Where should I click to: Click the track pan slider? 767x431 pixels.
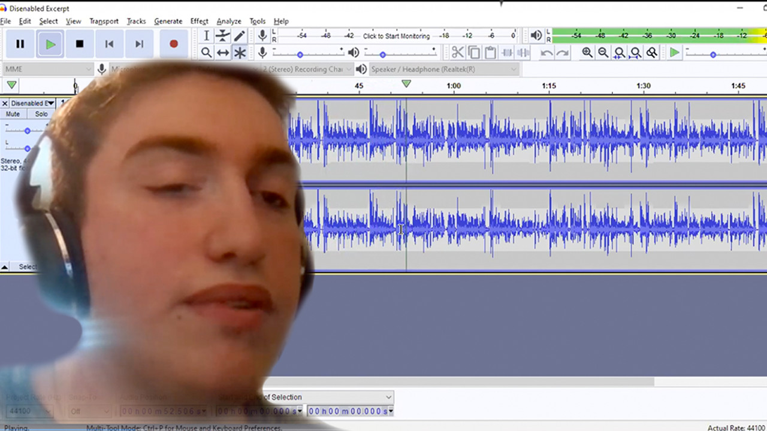pyautogui.click(x=26, y=147)
